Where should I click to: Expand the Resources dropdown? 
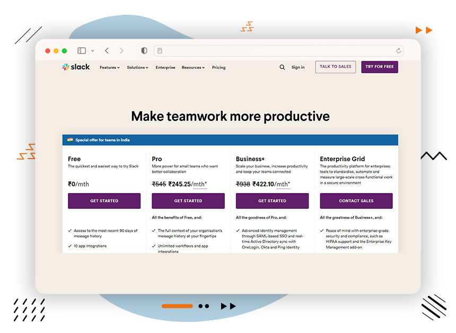click(192, 67)
